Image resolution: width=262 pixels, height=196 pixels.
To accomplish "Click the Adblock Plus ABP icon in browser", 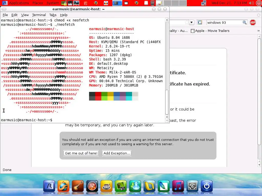I will [253, 22].
